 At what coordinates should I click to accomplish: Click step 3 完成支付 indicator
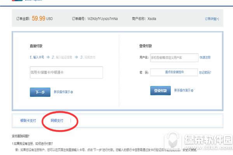(89, 57)
